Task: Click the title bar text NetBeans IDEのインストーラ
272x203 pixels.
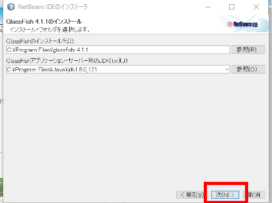Action: tap(53, 7)
